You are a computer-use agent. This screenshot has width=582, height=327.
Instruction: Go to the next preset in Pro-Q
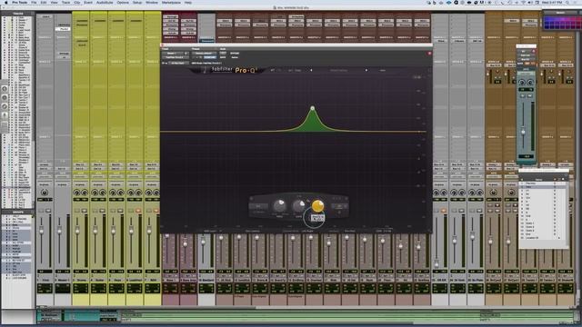(366, 70)
